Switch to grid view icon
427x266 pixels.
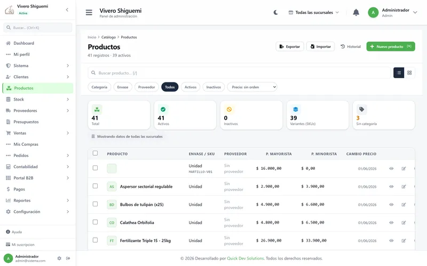click(409, 73)
